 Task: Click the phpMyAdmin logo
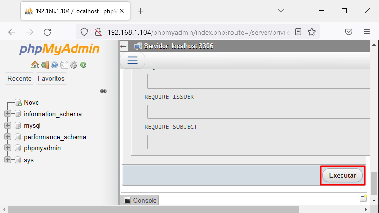tap(59, 49)
